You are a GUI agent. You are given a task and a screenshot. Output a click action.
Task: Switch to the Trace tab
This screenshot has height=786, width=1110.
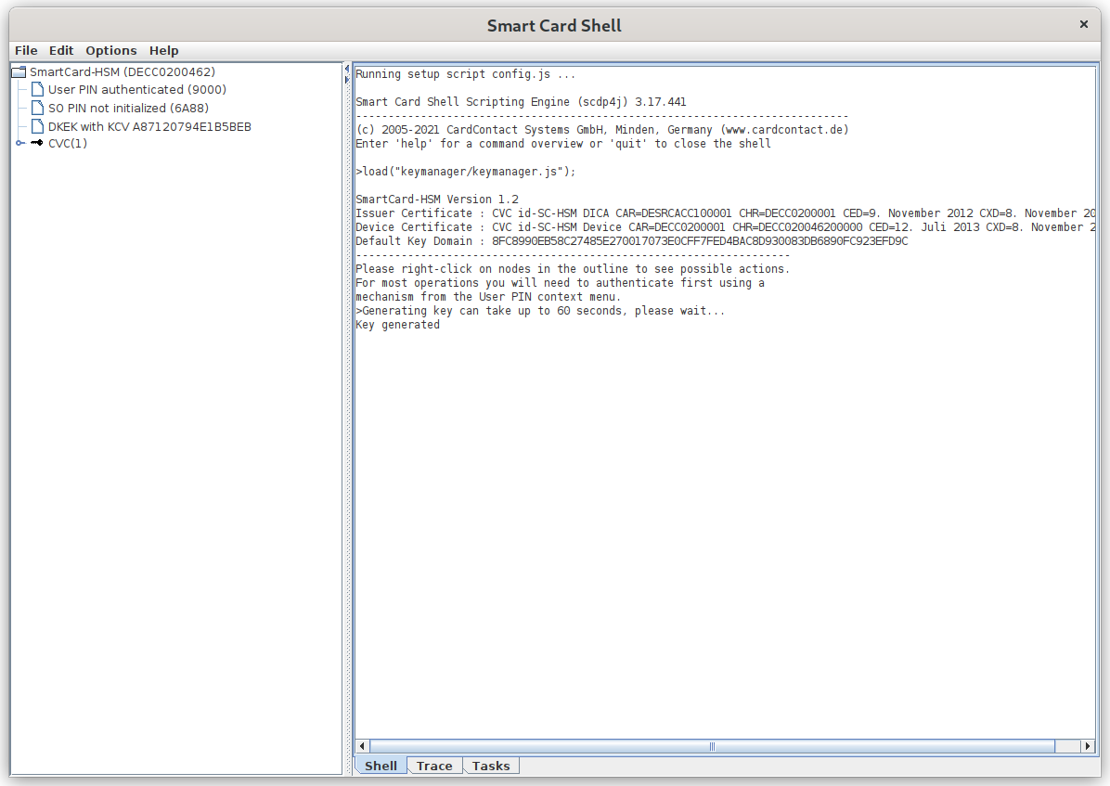pyautogui.click(x=434, y=767)
